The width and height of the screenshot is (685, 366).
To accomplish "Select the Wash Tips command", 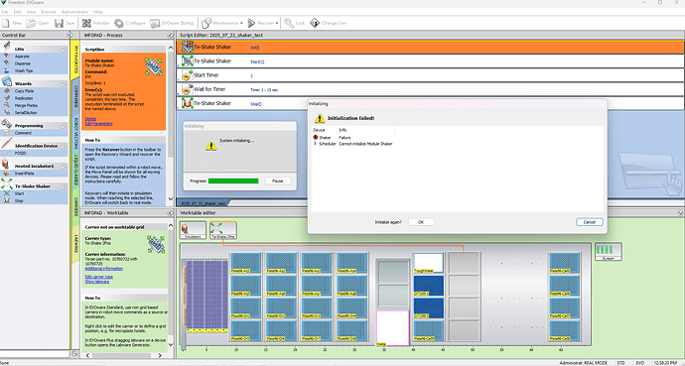I will pyautogui.click(x=24, y=70).
